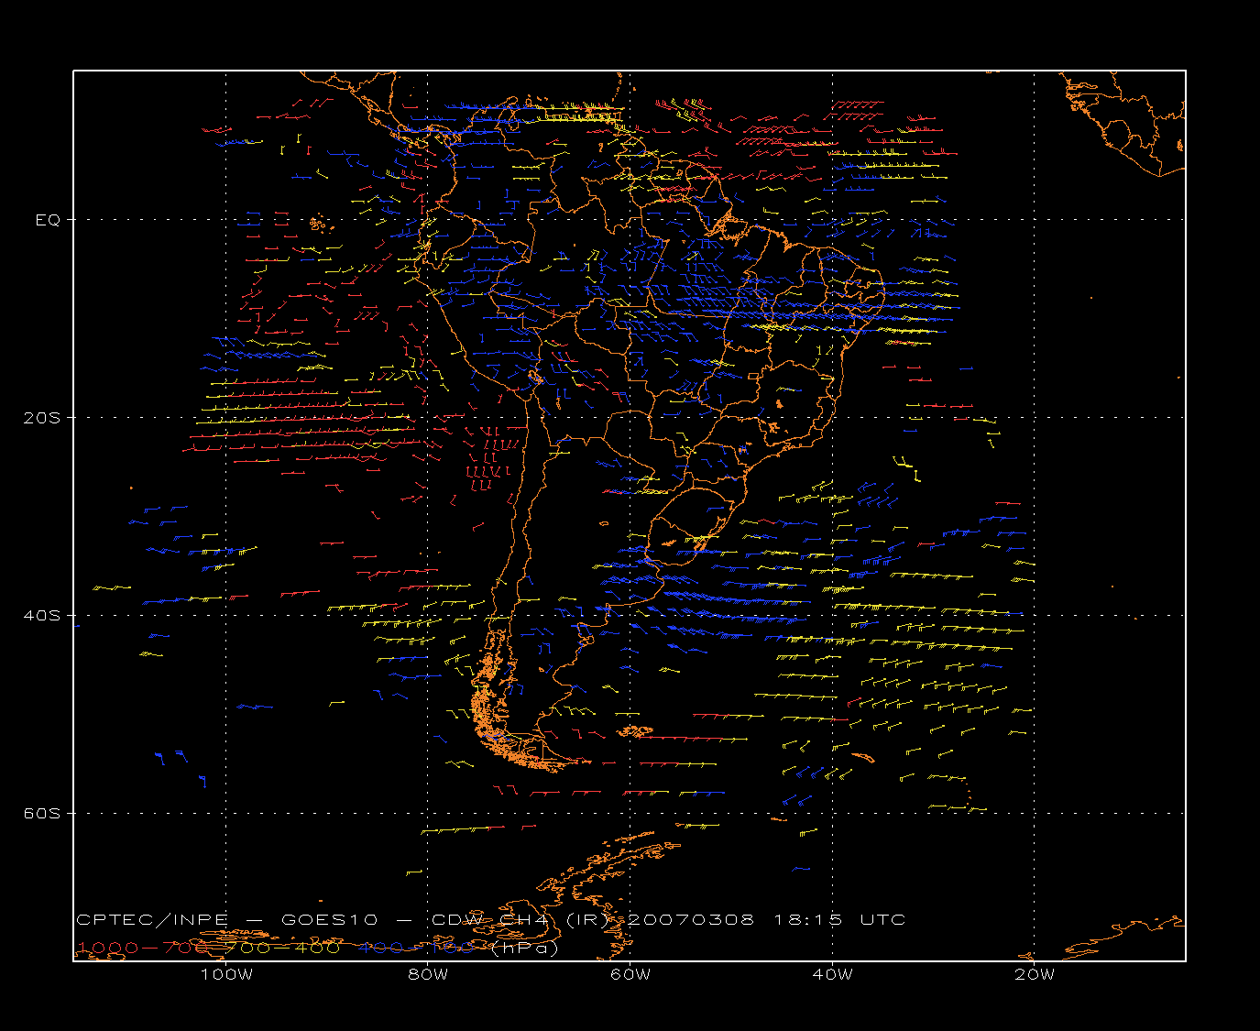Click the 40W longitude label
Screen dimensions: 1260x1031
pyautogui.click(x=832, y=974)
